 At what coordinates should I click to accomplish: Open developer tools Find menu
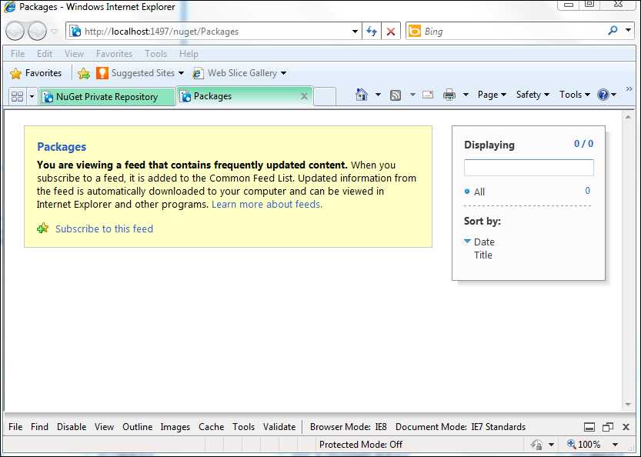39,427
